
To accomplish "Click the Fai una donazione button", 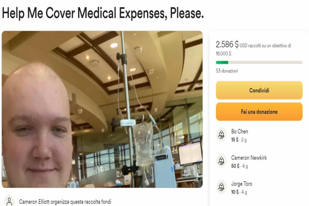I will (259, 112).
